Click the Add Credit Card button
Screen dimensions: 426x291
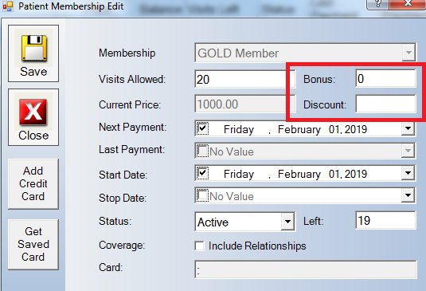click(33, 184)
